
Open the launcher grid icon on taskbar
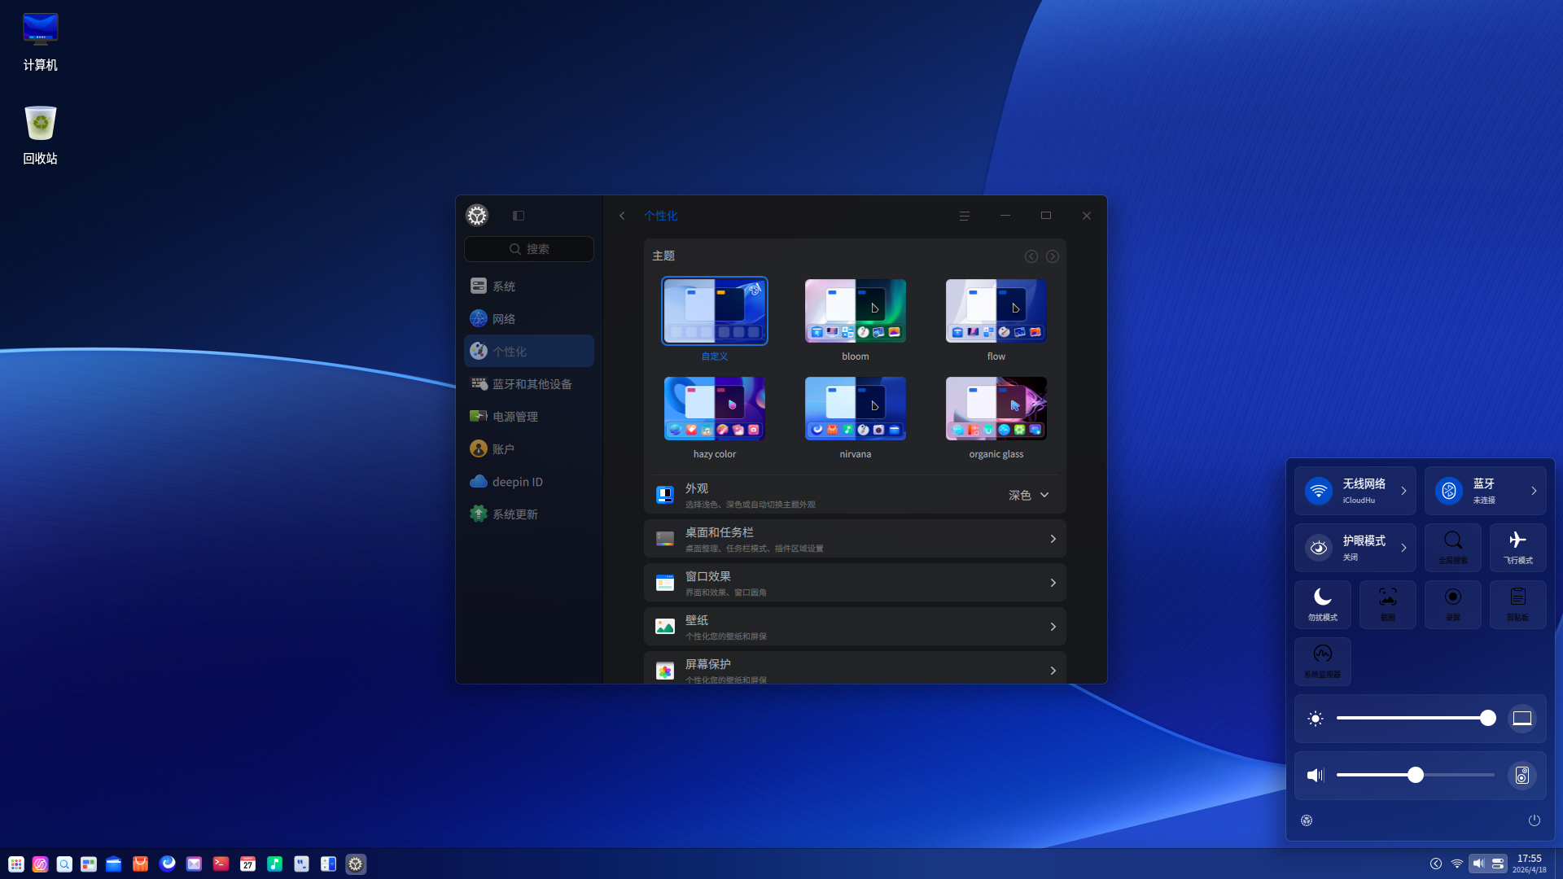coord(15,864)
